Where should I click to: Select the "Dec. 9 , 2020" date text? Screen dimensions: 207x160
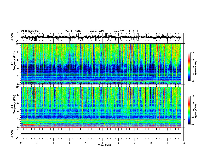(x=73, y=31)
